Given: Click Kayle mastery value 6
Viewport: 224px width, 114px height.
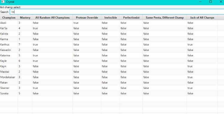Looking at the screenshot, I should (x=19, y=61).
